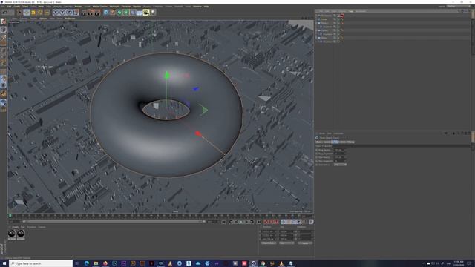The height and width of the screenshot is (267, 475).
Task: Open the Material Manager Create menu
Action: point(15,227)
